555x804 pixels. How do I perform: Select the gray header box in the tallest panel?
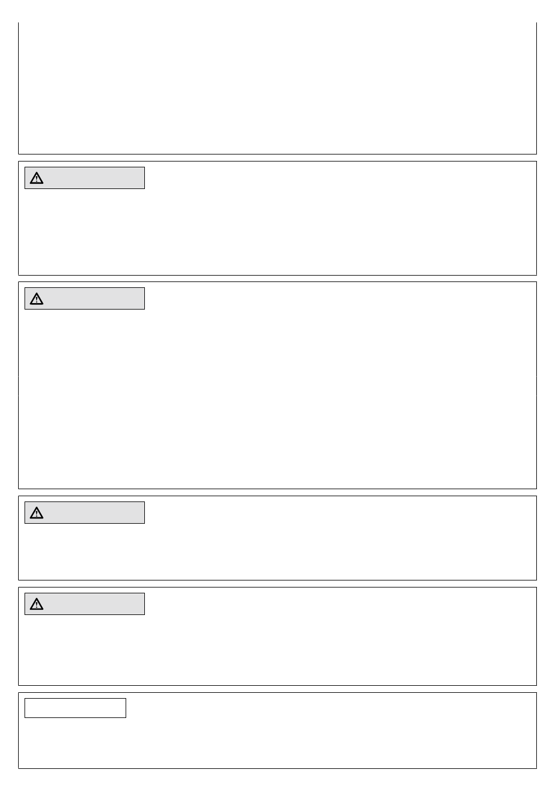click(x=85, y=298)
